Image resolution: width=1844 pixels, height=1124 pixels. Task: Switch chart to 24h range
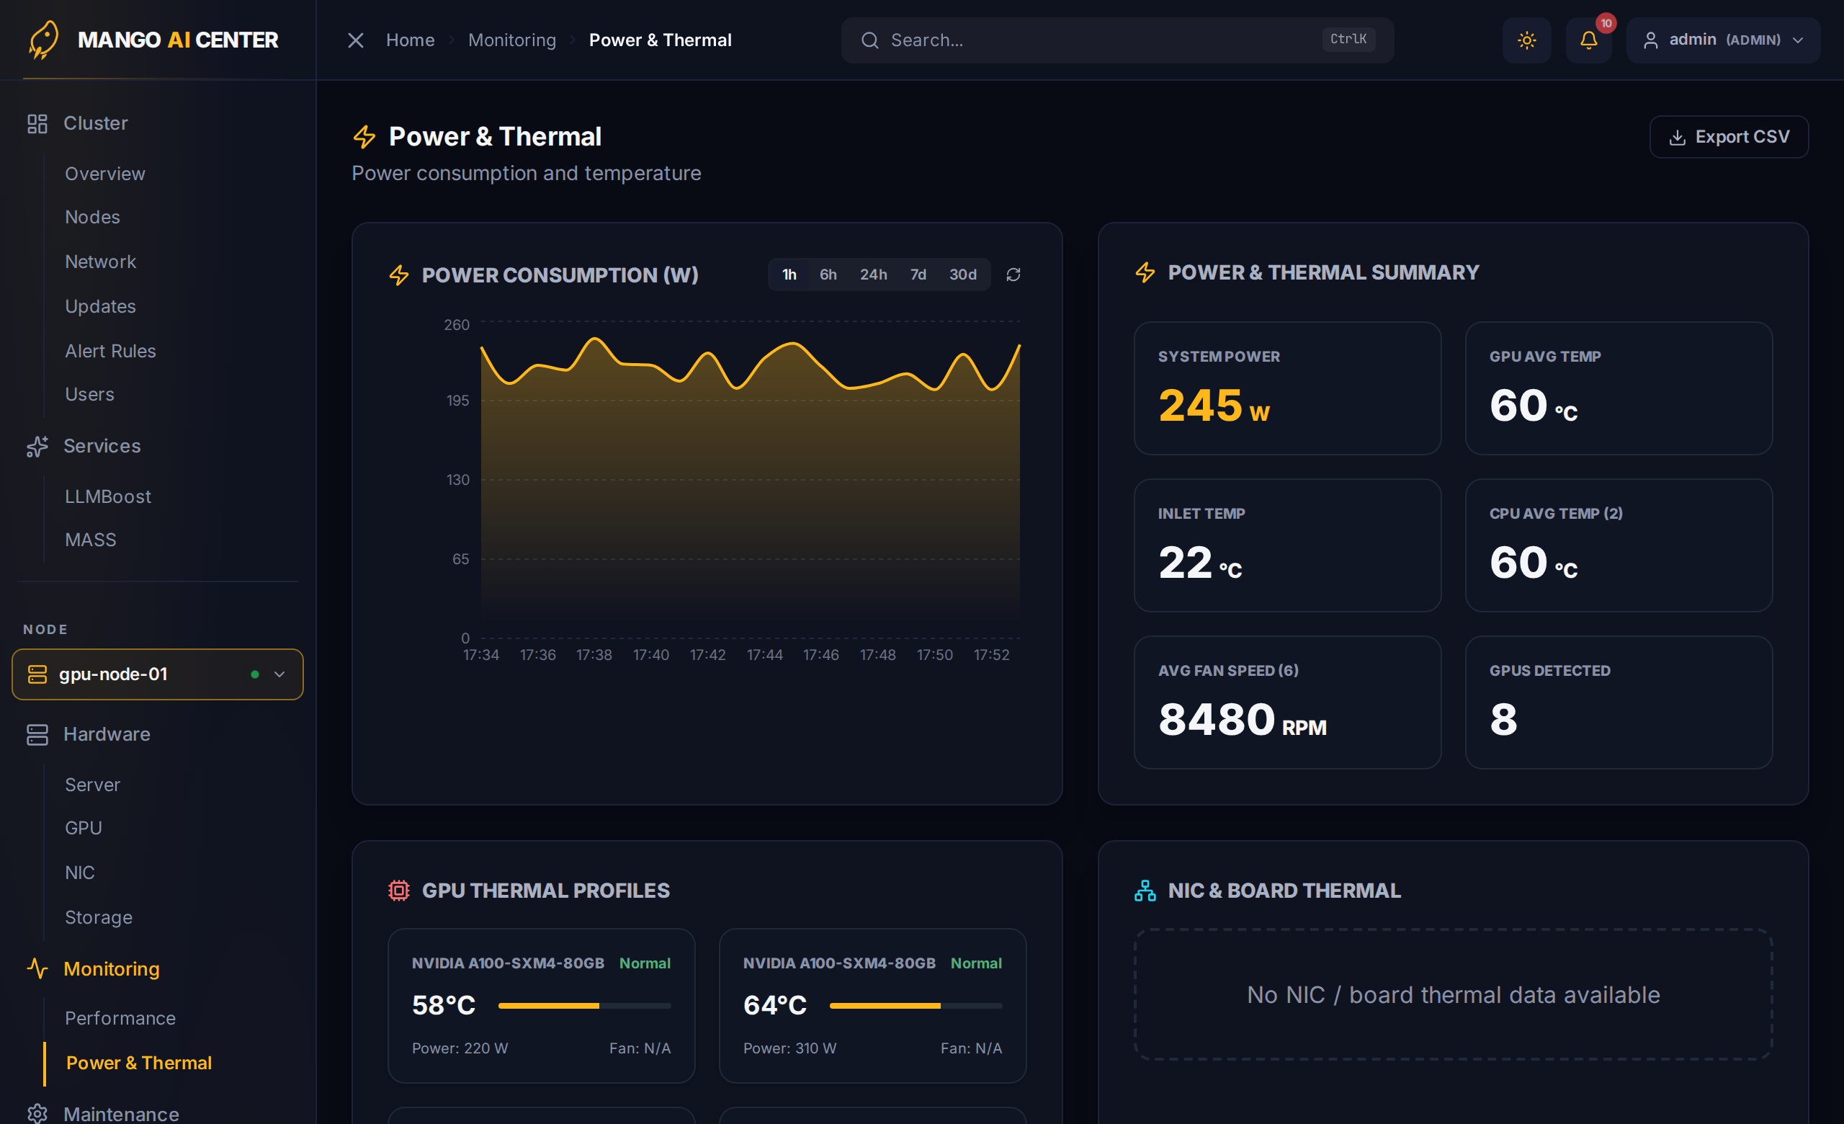(x=873, y=275)
